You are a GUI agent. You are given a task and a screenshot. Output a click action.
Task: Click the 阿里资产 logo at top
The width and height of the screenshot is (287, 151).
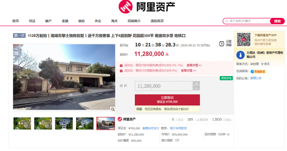point(147,7)
